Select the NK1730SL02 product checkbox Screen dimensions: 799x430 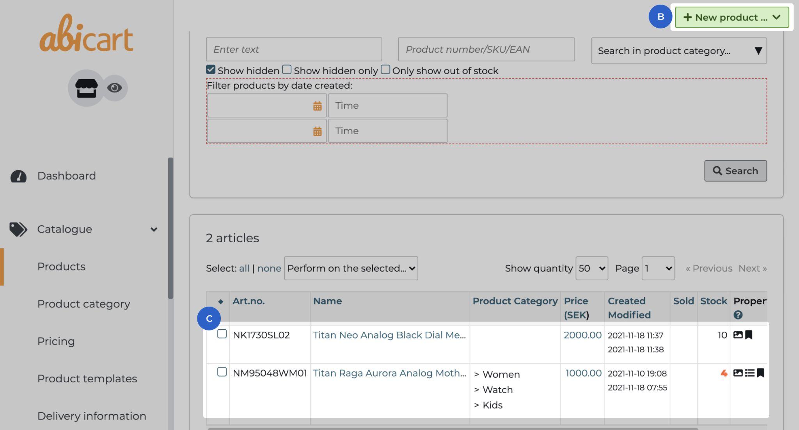pos(222,334)
